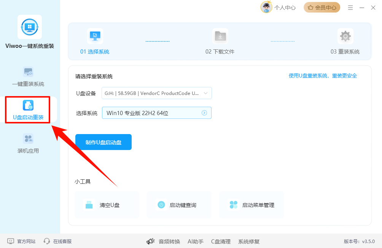Close the Viwoo window
The image size is (382, 248).
click(373, 8)
